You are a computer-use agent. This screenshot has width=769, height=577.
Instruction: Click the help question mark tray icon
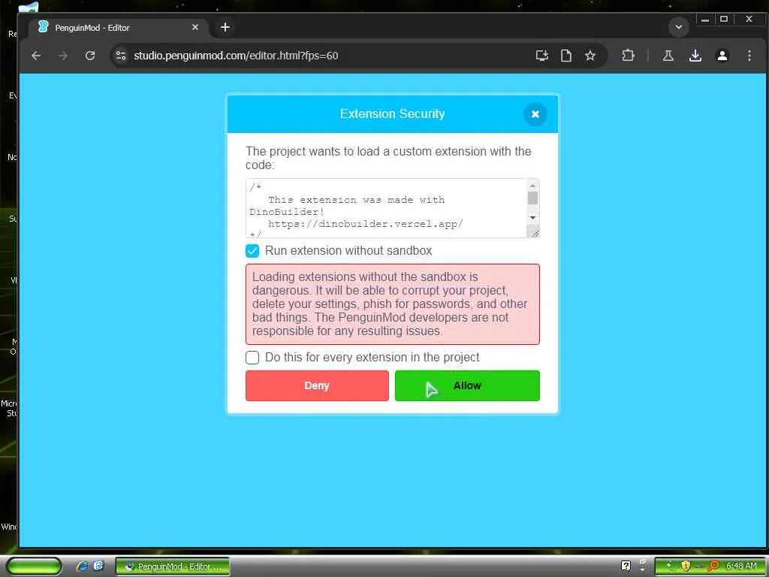(x=626, y=566)
